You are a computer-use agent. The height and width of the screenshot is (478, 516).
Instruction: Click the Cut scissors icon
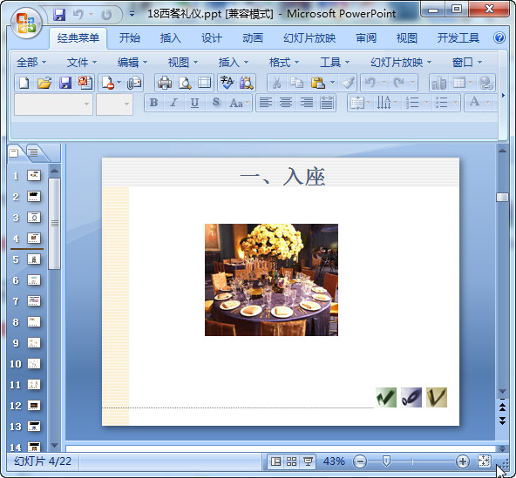(x=276, y=83)
